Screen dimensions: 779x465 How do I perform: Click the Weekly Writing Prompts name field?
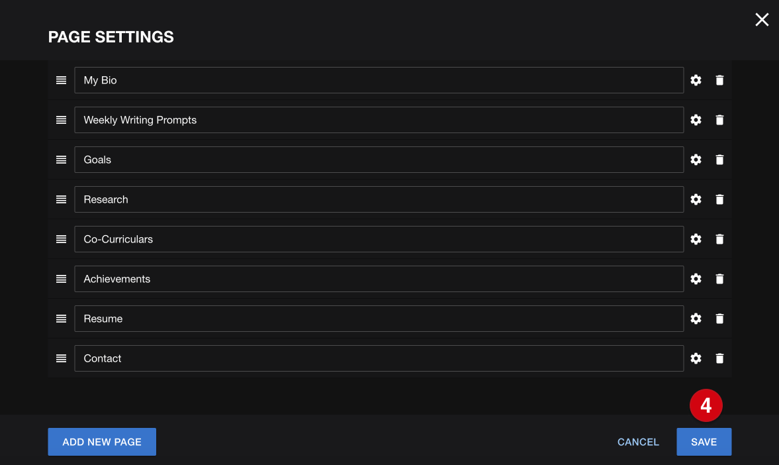point(379,120)
